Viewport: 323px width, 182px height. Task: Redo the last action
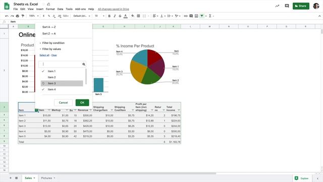12,16
